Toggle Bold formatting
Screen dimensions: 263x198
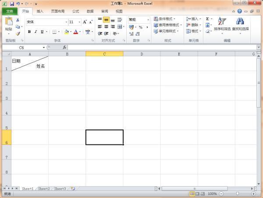point(29,32)
